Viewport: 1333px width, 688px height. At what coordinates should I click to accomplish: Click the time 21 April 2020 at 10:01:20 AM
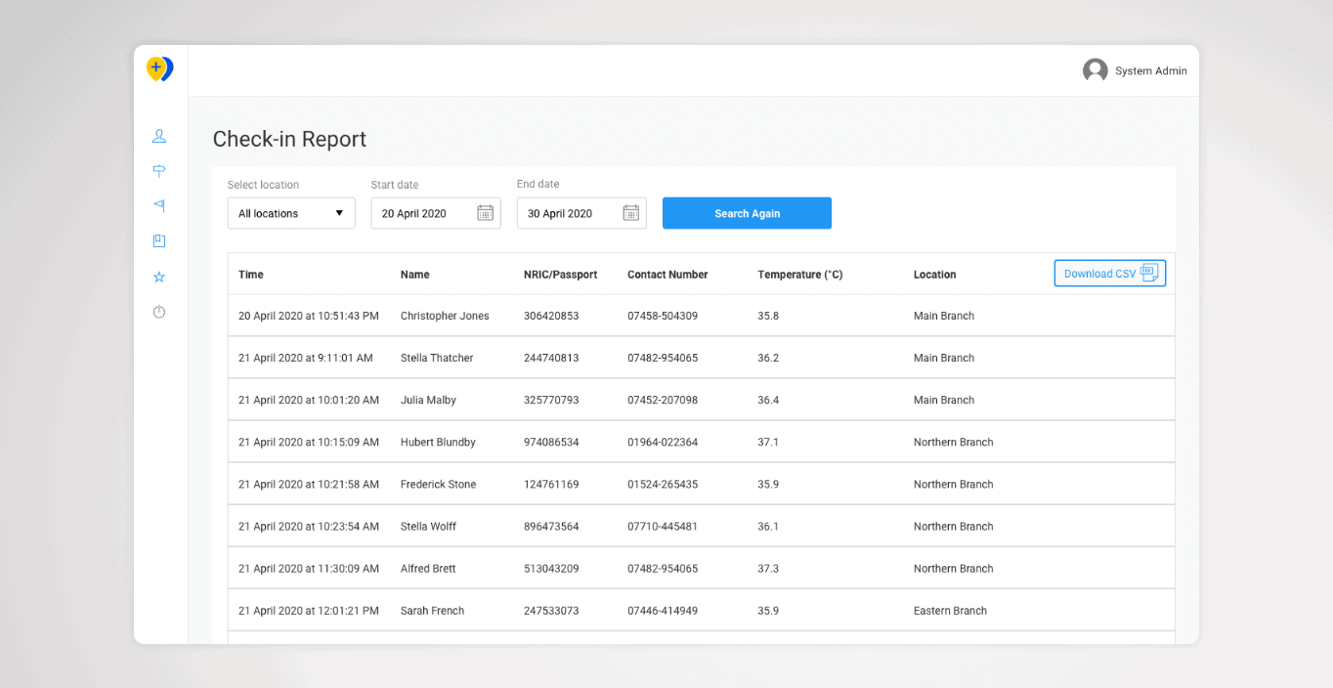click(x=309, y=400)
